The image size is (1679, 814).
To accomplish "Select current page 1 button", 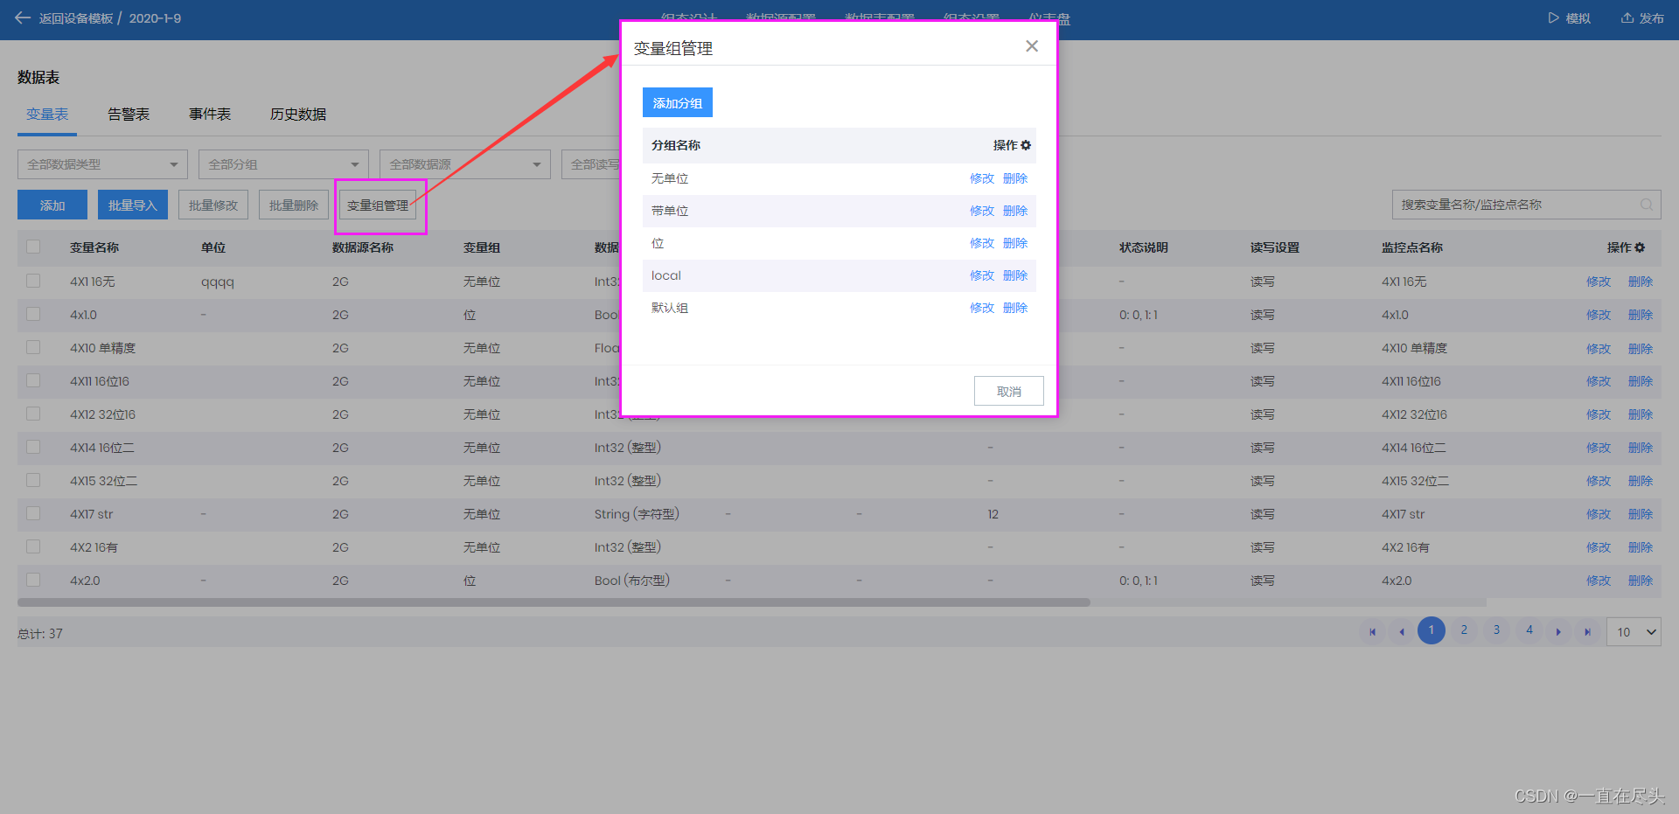I will [1432, 630].
